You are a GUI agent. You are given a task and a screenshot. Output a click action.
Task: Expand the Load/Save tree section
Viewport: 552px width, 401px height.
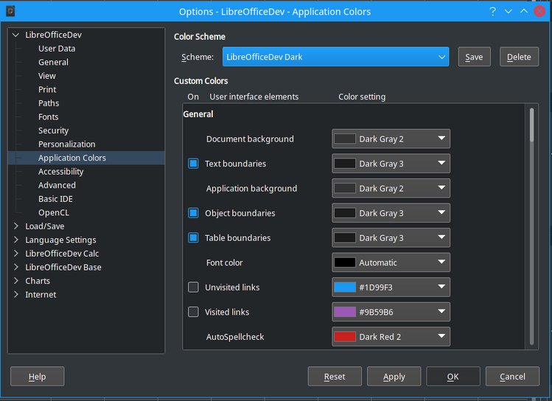coord(16,226)
